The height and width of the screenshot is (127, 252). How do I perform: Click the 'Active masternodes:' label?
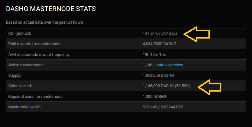[26, 65]
